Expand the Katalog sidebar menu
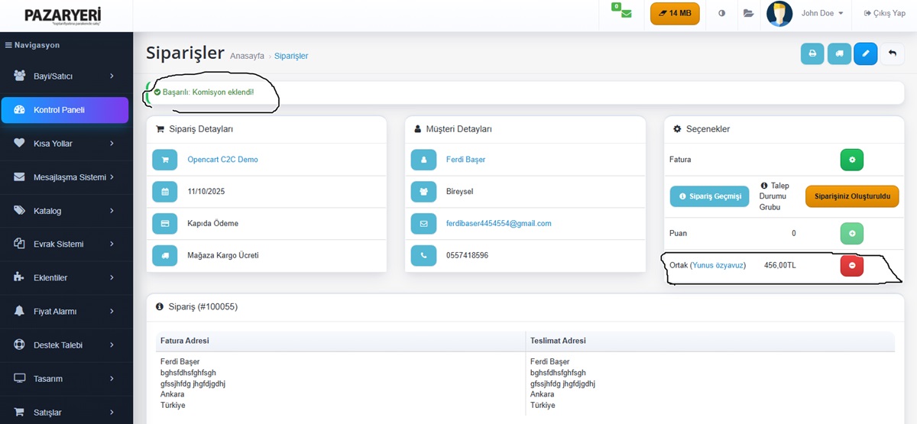The image size is (917, 424). [x=65, y=211]
